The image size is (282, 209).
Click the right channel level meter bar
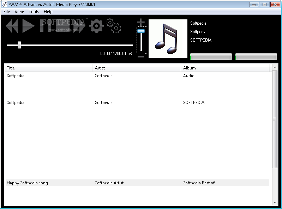click(256, 57)
